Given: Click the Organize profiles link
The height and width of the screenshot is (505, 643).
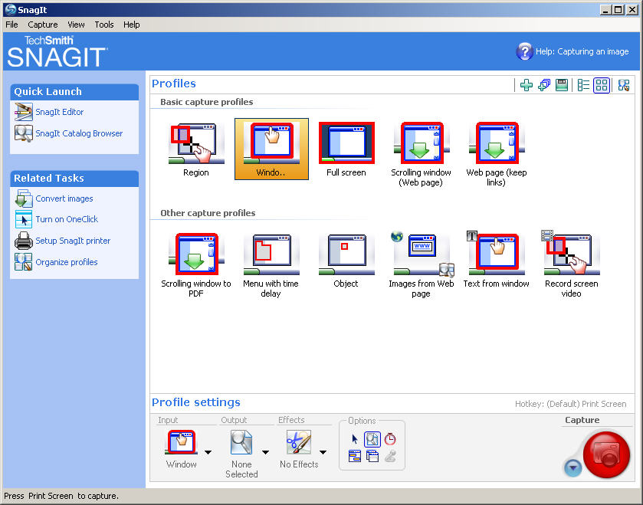Looking at the screenshot, I should point(67,262).
